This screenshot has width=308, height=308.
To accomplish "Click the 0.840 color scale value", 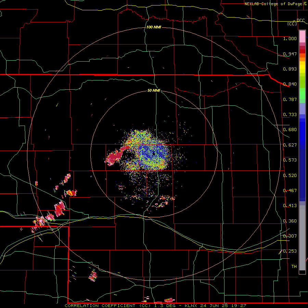I will pyautogui.click(x=290, y=84).
